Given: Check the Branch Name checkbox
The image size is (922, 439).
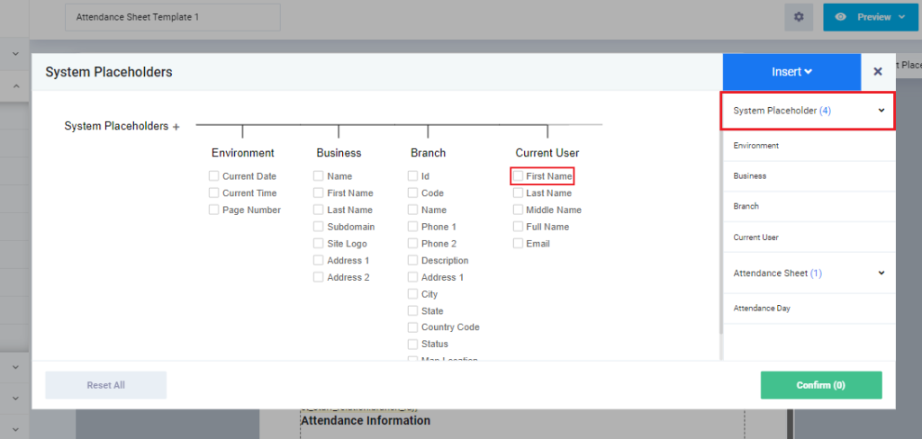Looking at the screenshot, I should coord(412,210).
